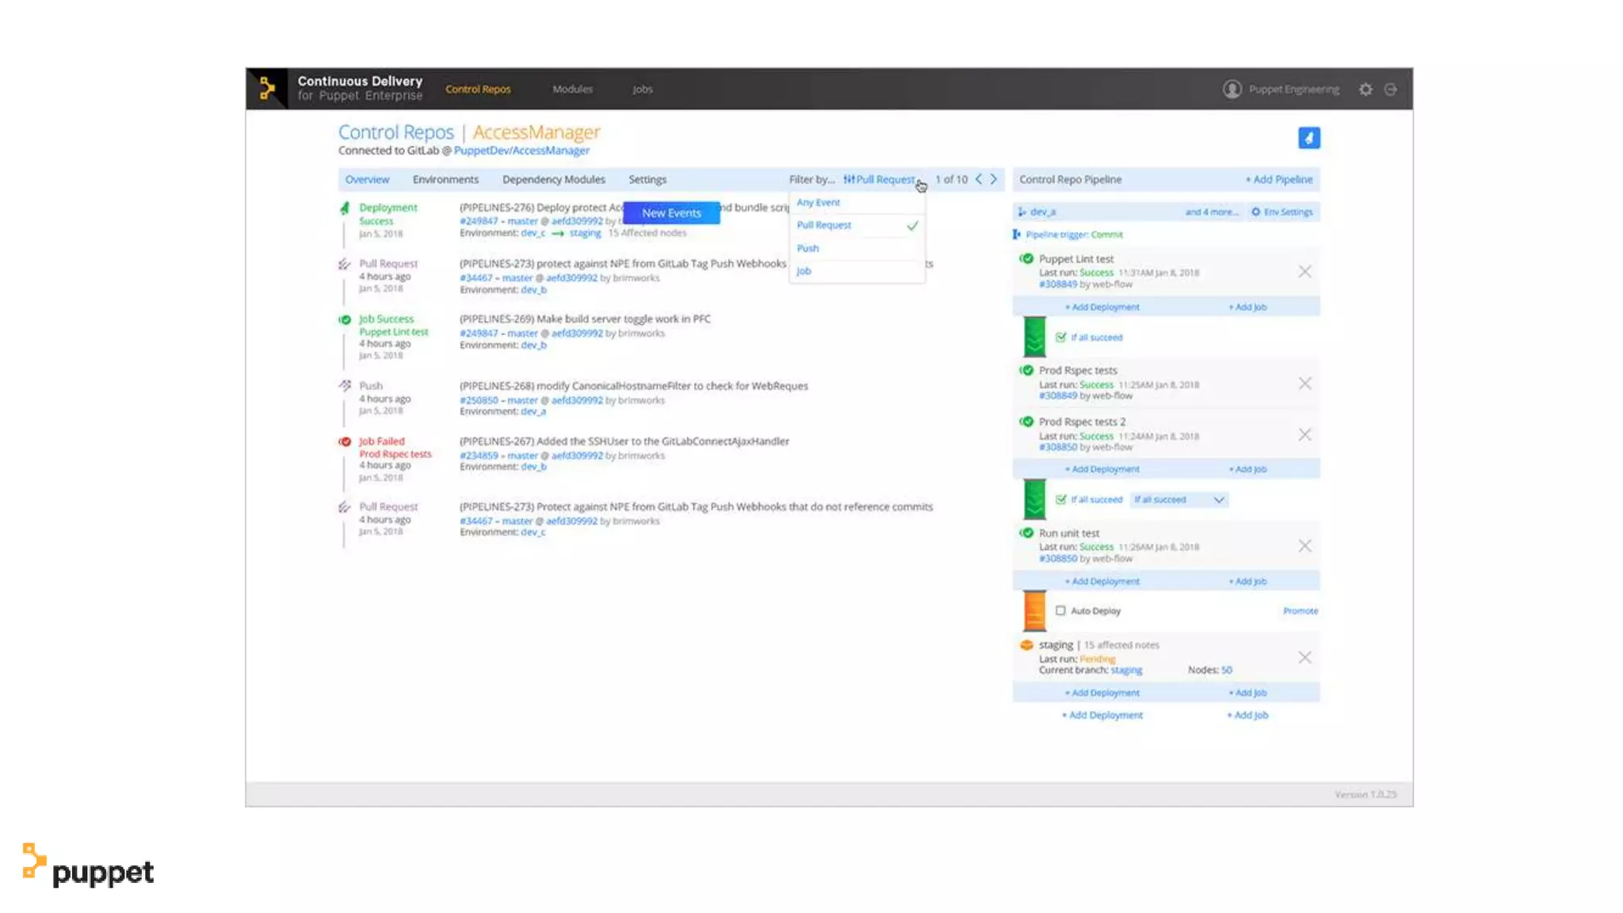Go to next page of events
This screenshot has height=913, width=1623.
(x=994, y=179)
